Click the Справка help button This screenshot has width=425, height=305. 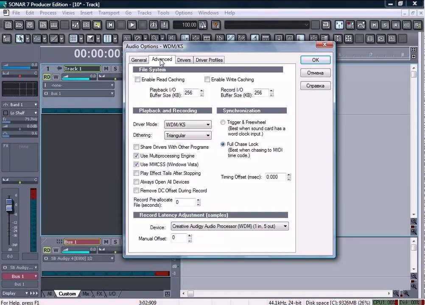316,86
